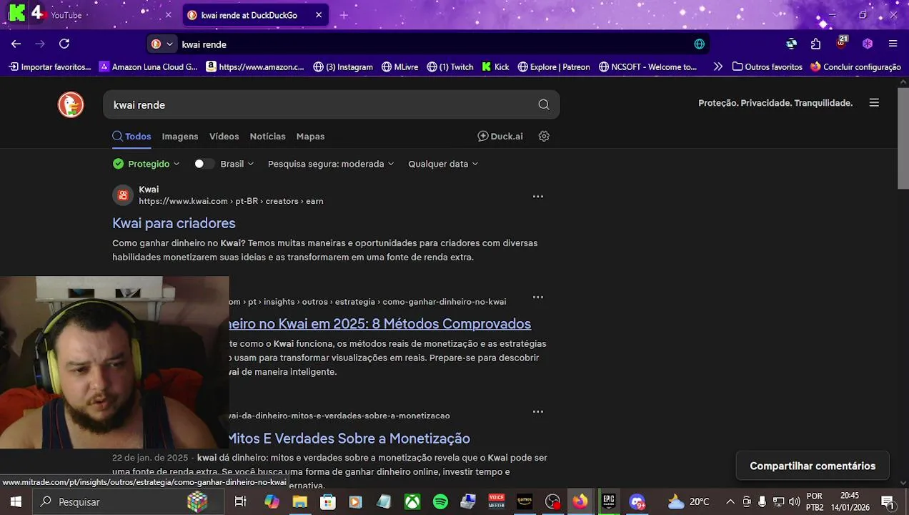Open the Amazon Luna Cloud bookmark
Screen dimensions: 909x515
pos(148,67)
